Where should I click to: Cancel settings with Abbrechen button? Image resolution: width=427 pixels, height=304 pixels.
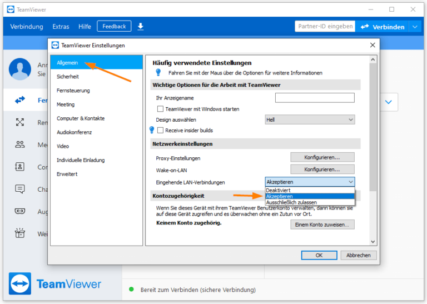(359, 255)
